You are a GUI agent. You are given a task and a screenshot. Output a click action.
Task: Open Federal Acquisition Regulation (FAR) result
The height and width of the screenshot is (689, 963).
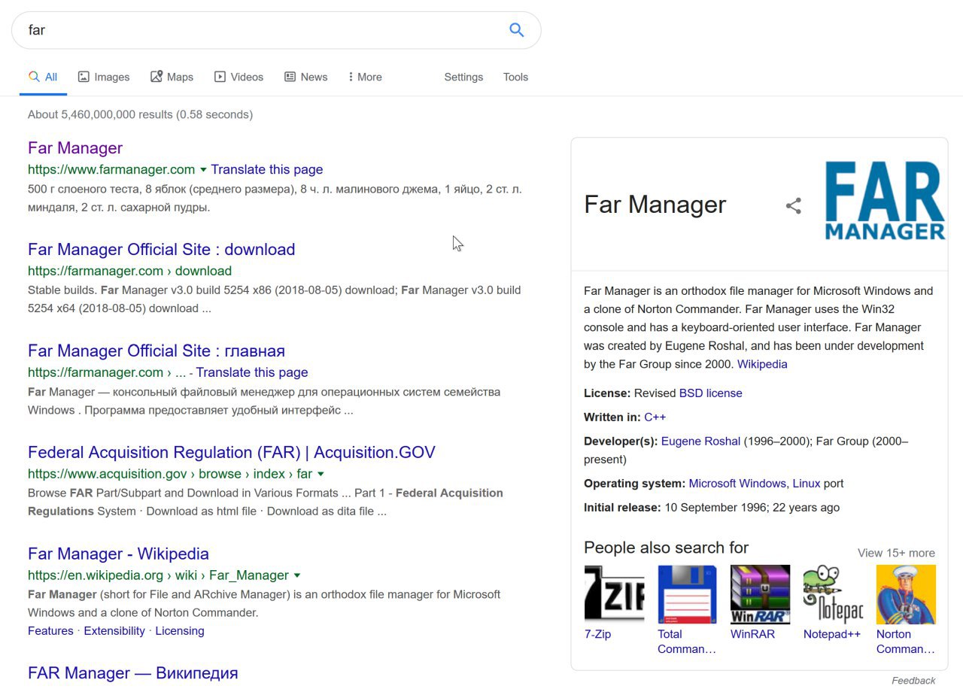tap(232, 453)
